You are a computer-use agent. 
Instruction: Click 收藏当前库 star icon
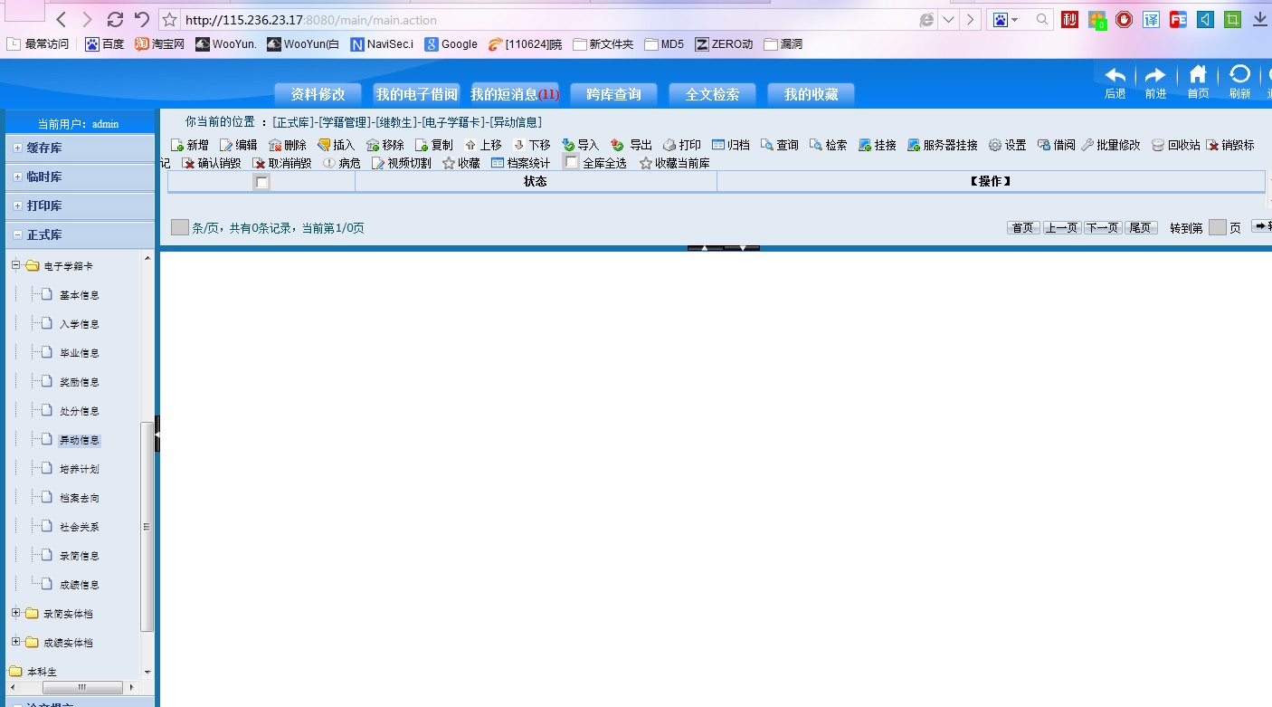click(x=646, y=163)
